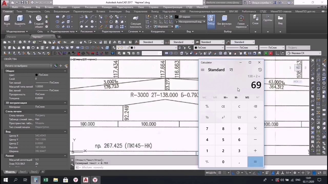Click the Cut scissors icon in standard toolbar

point(40,42)
